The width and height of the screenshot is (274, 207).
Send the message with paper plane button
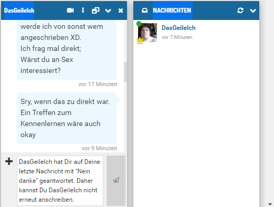pyautogui.click(x=116, y=181)
